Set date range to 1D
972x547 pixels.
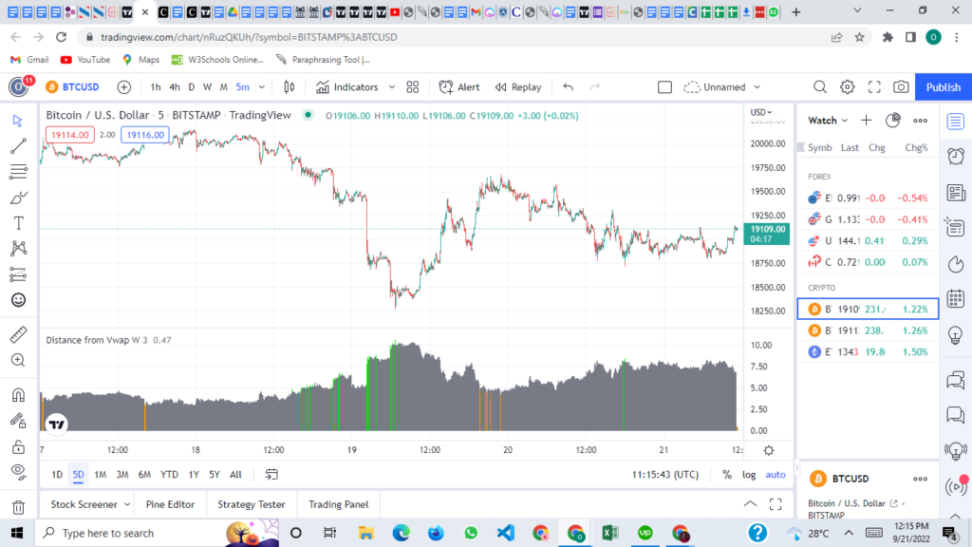pyautogui.click(x=56, y=475)
